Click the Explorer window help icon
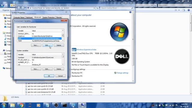Screen dimensions: 192x108 click(189, 10)
